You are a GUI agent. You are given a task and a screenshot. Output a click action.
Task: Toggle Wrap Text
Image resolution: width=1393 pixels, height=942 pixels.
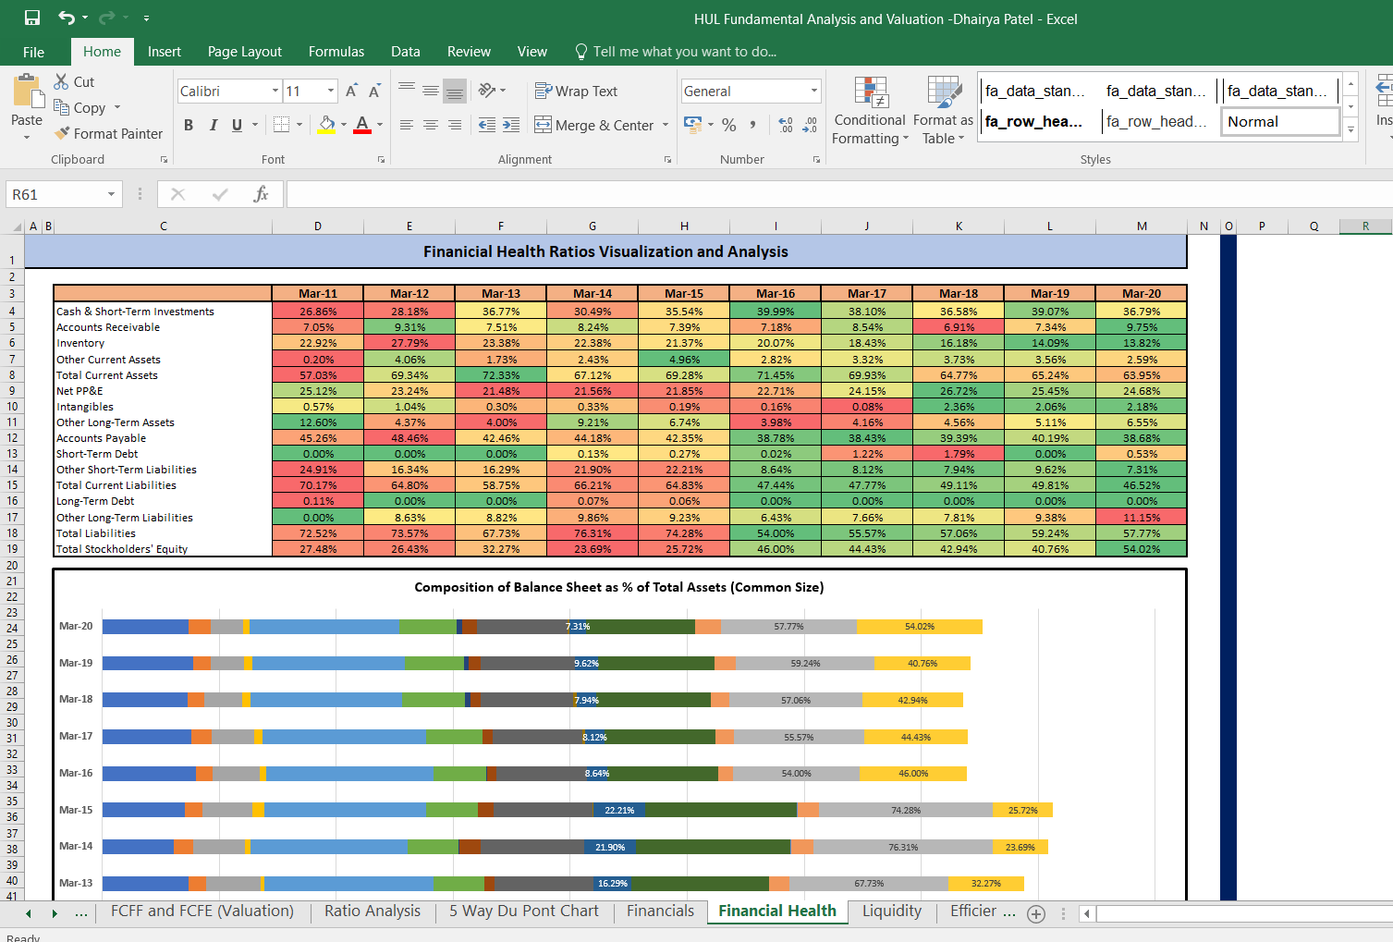(576, 91)
